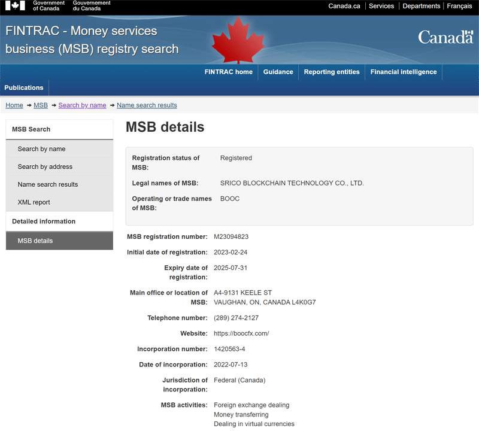This screenshot has width=479, height=431.
Task: Select Search by name in the sidebar
Action: tap(59, 149)
